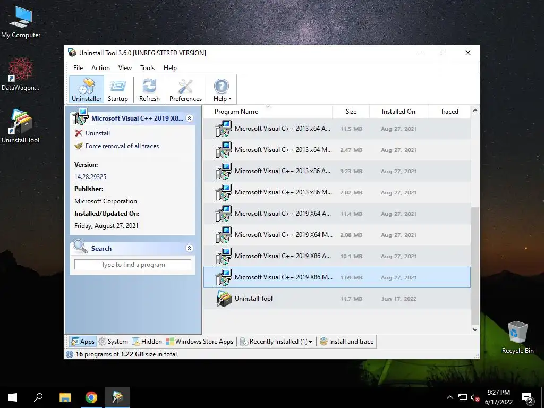
Task: Select Microsoft Visual C++ 2019 X64 A... row icon
Action: tap(224, 214)
